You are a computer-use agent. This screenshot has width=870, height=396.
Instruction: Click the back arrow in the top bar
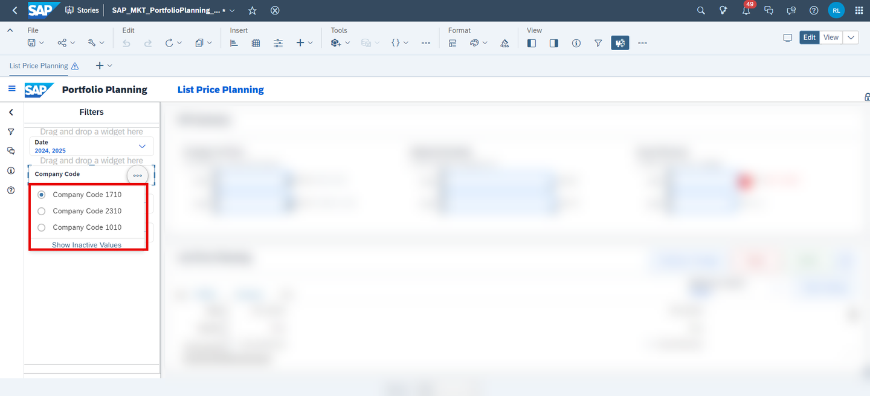click(14, 10)
